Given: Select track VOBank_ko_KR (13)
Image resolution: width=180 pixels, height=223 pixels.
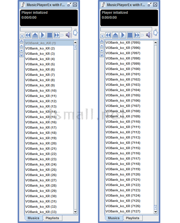Looking at the screenshot, I should tap(49, 106).
